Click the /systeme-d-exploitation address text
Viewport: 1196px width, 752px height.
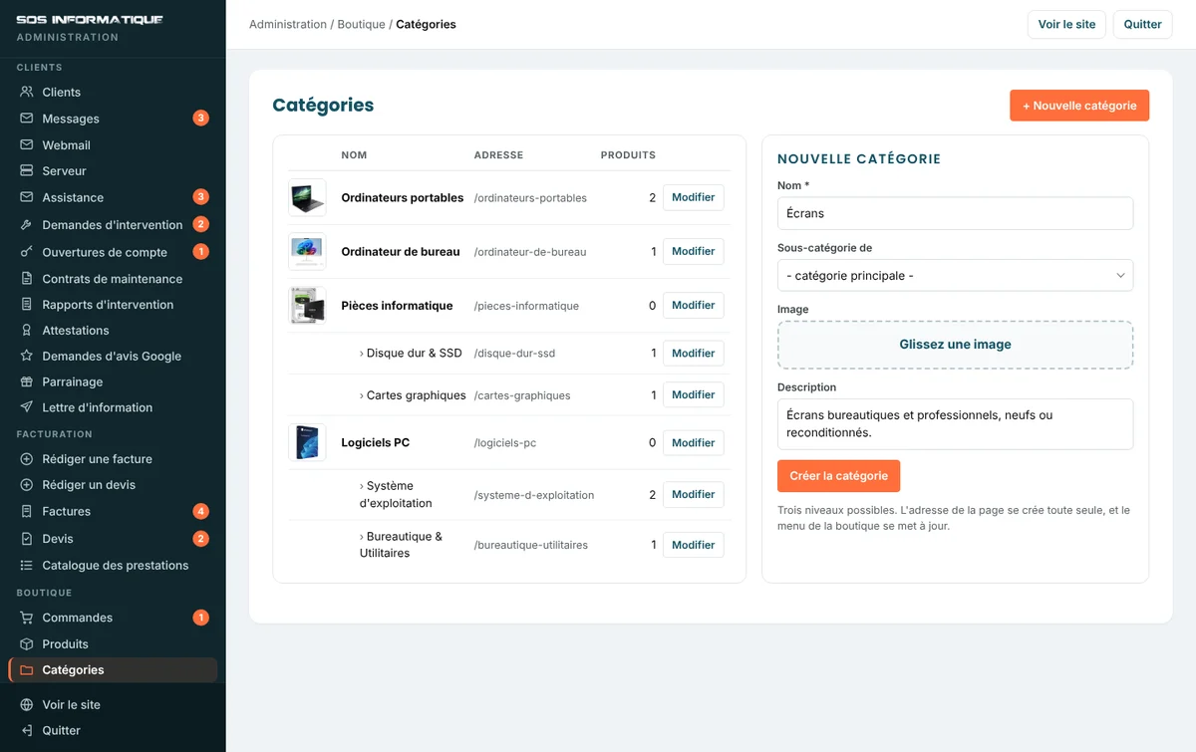click(534, 495)
